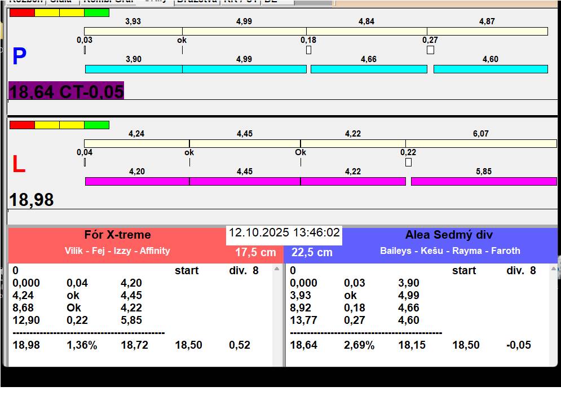Screen dimensions: 561x404
Task: Click the ok marker in lane P
Action: click(x=182, y=40)
